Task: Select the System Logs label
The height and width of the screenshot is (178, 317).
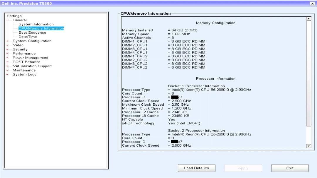Action: tap(24, 74)
